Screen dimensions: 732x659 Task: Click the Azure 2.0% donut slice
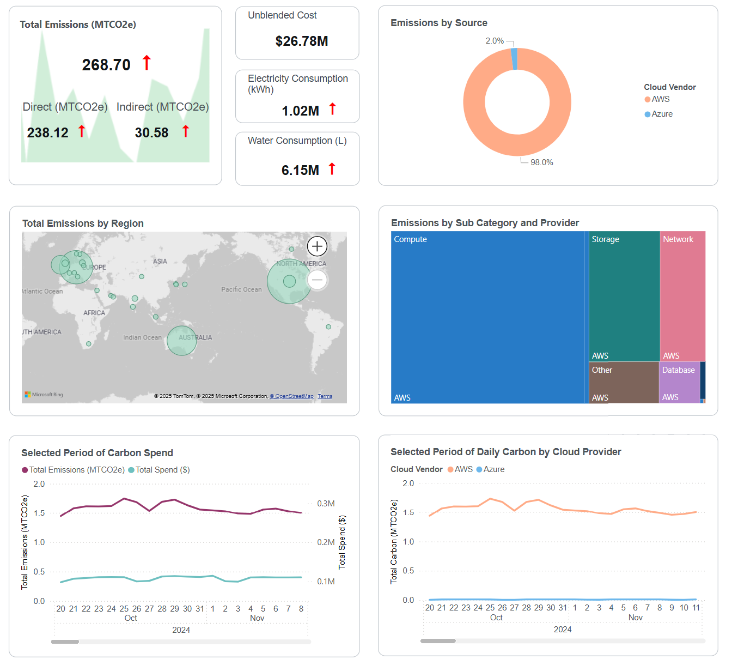[514, 59]
